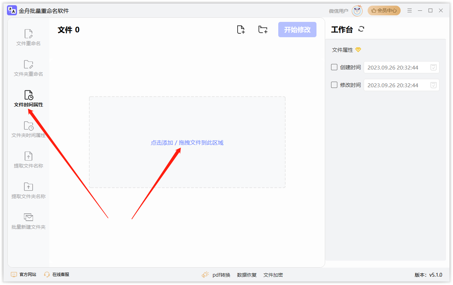Select the 文件重命名 tool in sidebar

(x=28, y=36)
